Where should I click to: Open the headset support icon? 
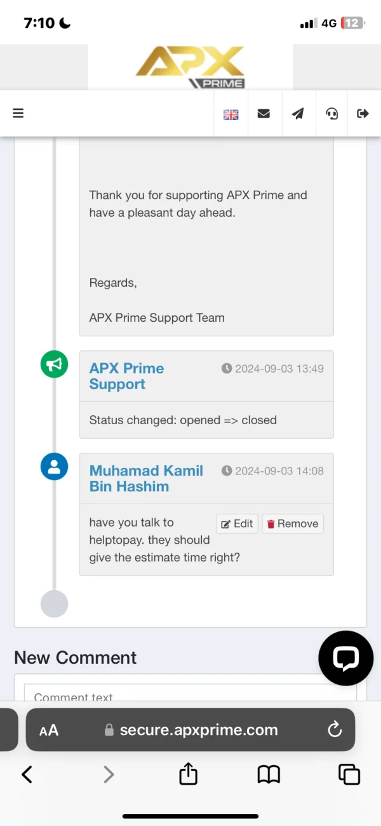(x=331, y=114)
